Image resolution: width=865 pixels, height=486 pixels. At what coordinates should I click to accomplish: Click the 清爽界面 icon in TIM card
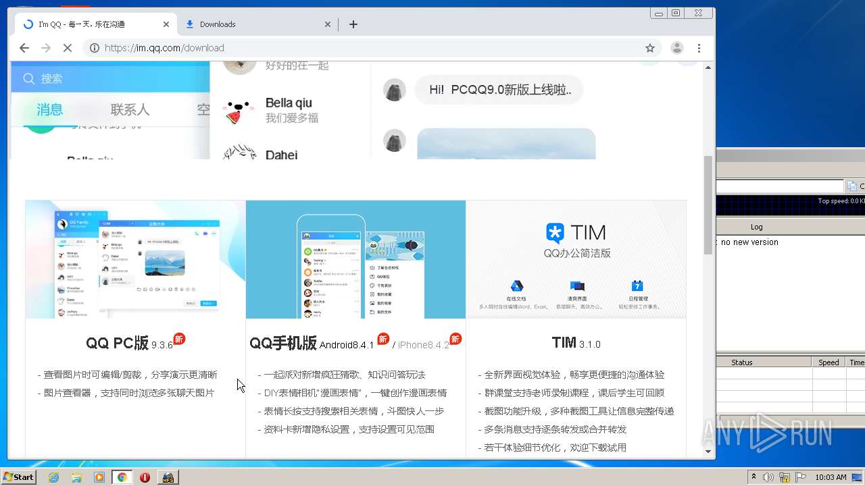(577, 286)
